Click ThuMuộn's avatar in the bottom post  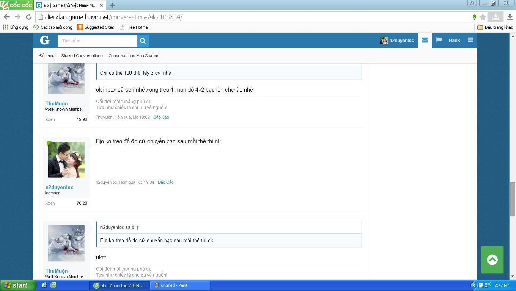(x=66, y=243)
